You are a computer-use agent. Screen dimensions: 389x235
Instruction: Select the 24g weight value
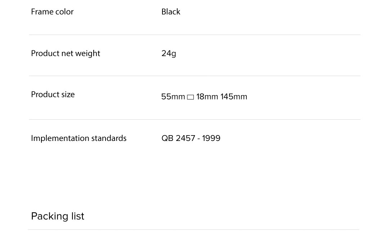pyautogui.click(x=169, y=53)
